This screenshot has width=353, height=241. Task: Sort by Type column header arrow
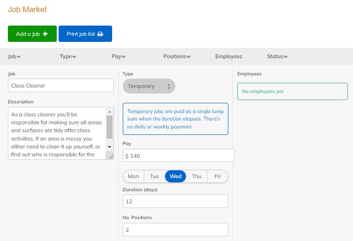[74, 57]
